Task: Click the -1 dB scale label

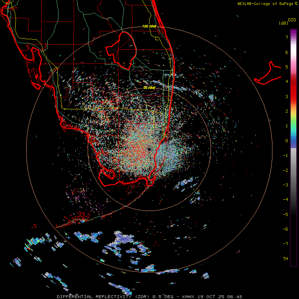Action: point(285,155)
